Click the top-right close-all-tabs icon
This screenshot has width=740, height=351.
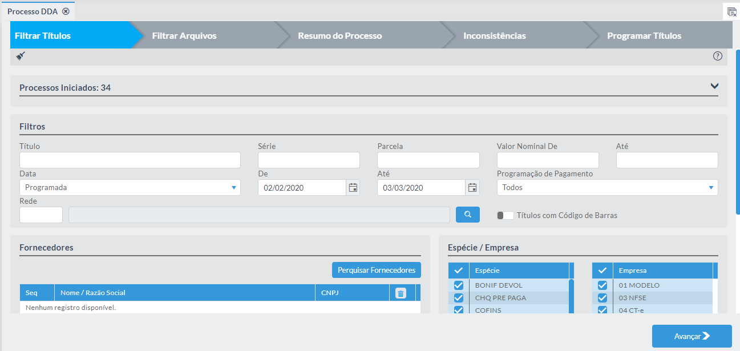(731, 11)
